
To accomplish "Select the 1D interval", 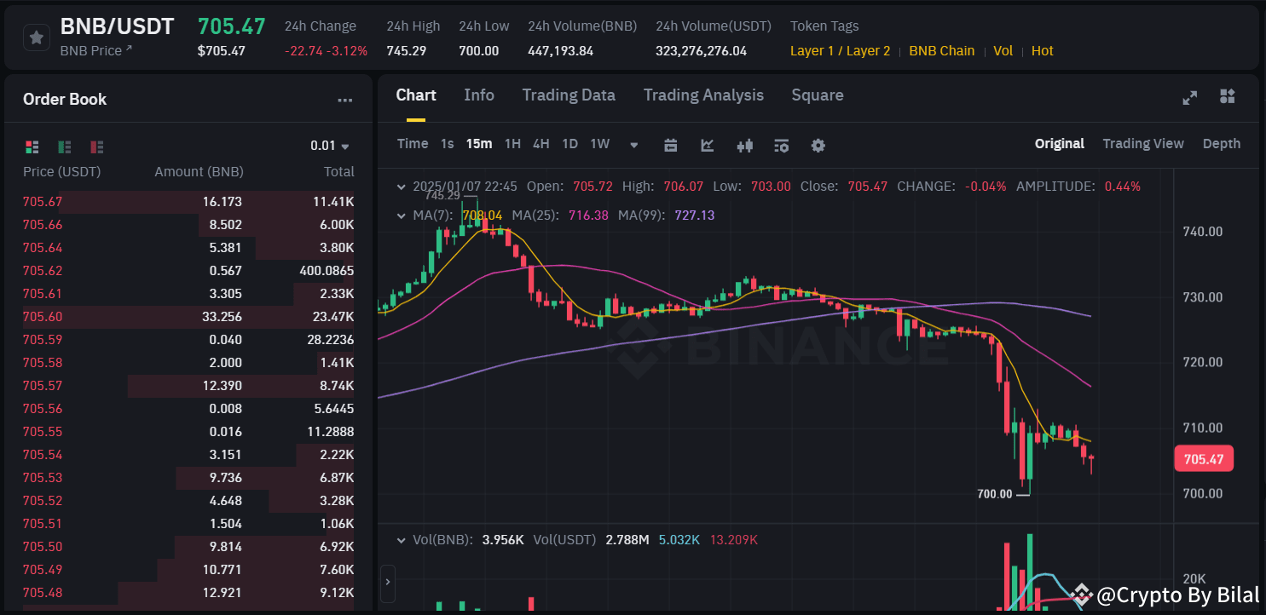I will point(570,144).
